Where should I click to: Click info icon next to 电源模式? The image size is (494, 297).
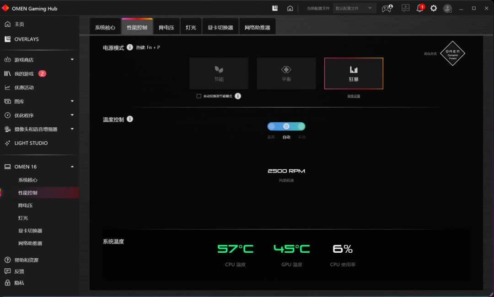(x=130, y=47)
